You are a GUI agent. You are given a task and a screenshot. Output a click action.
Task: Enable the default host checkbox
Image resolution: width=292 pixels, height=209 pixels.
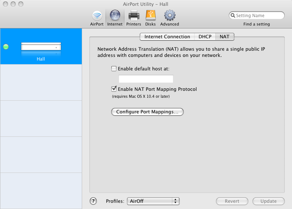[114, 69]
